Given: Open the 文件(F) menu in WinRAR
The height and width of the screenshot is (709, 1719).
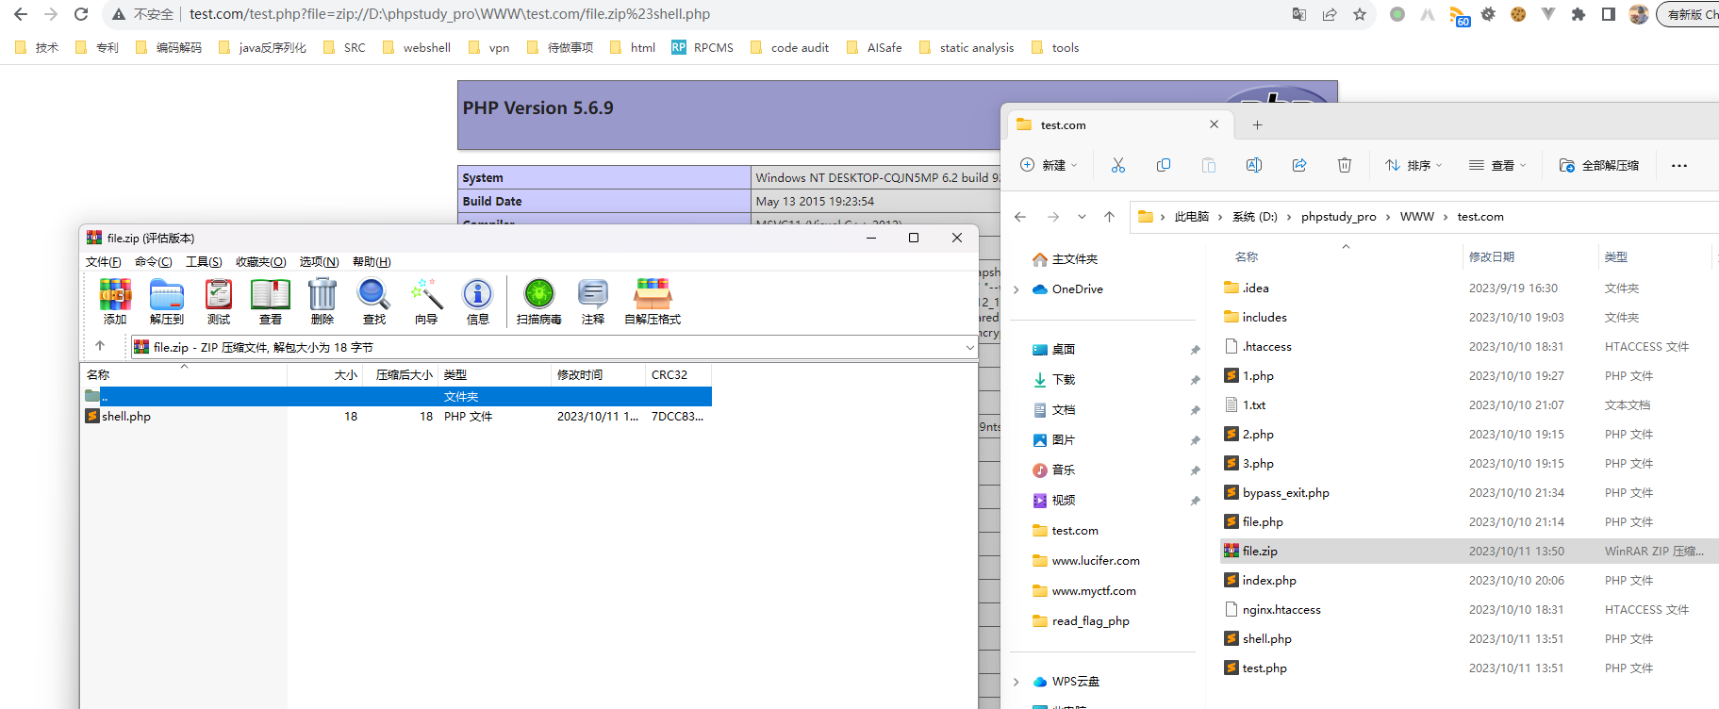Looking at the screenshot, I should point(104,261).
